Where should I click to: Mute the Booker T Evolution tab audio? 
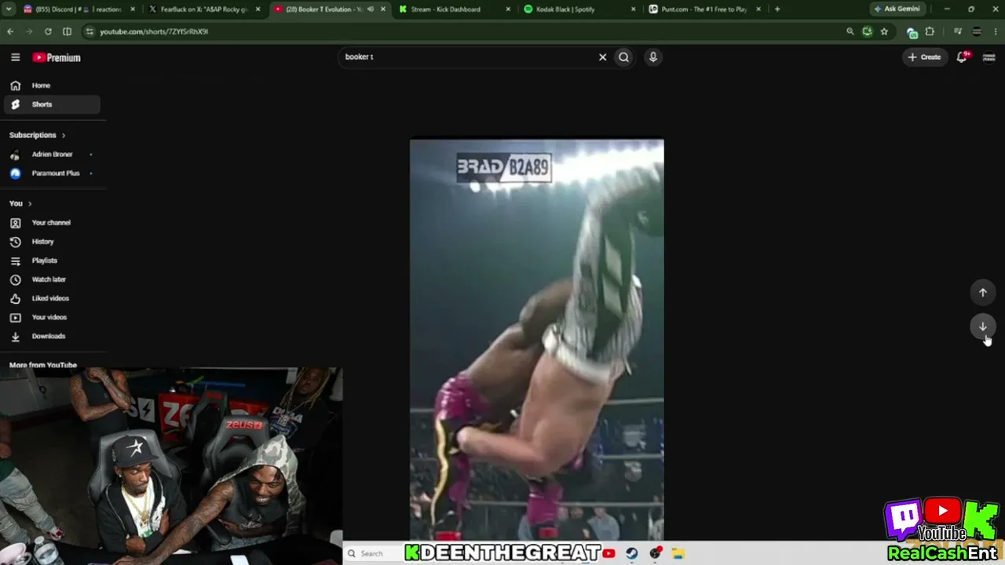pos(370,9)
